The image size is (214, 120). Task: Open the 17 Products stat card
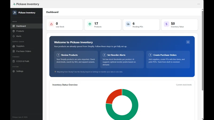tap(103, 25)
